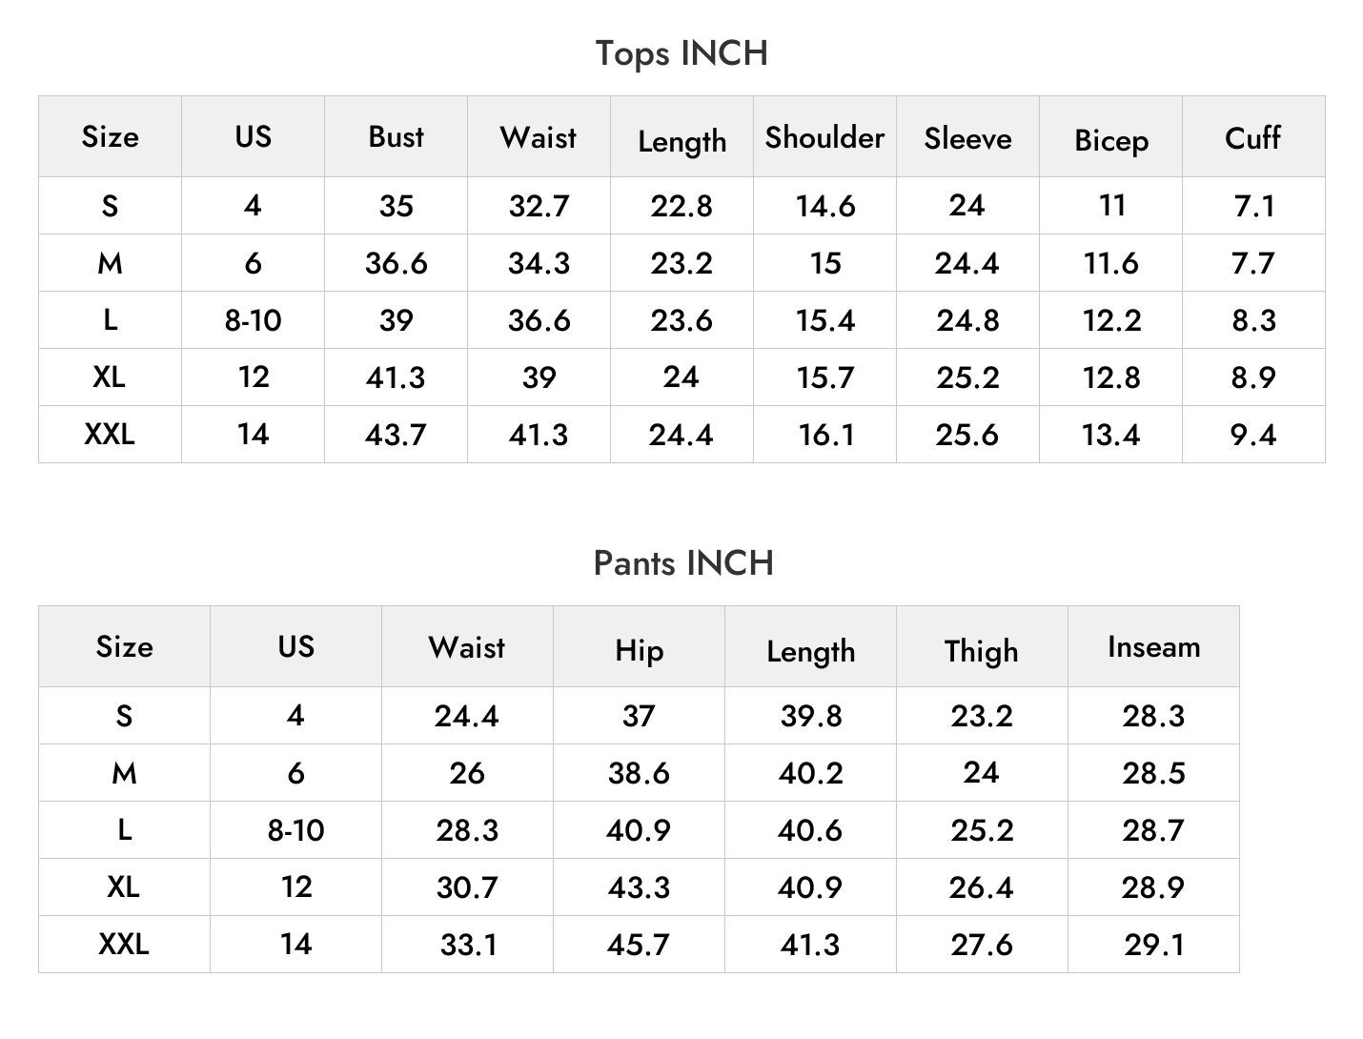The image size is (1363, 1039).
Task: Click the 29.1 inseam value cell
Action: pos(1153,945)
